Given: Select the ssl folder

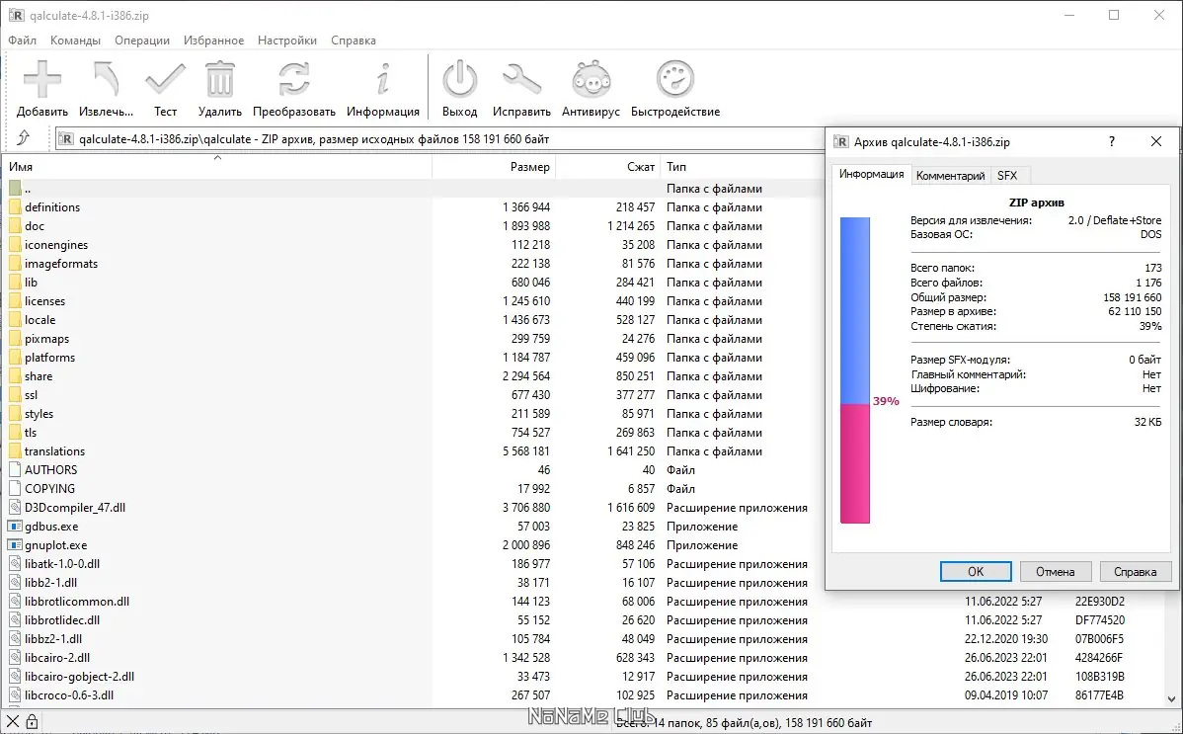Looking at the screenshot, I should [x=31, y=395].
